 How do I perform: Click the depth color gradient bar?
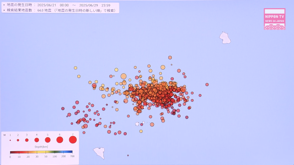41,152
